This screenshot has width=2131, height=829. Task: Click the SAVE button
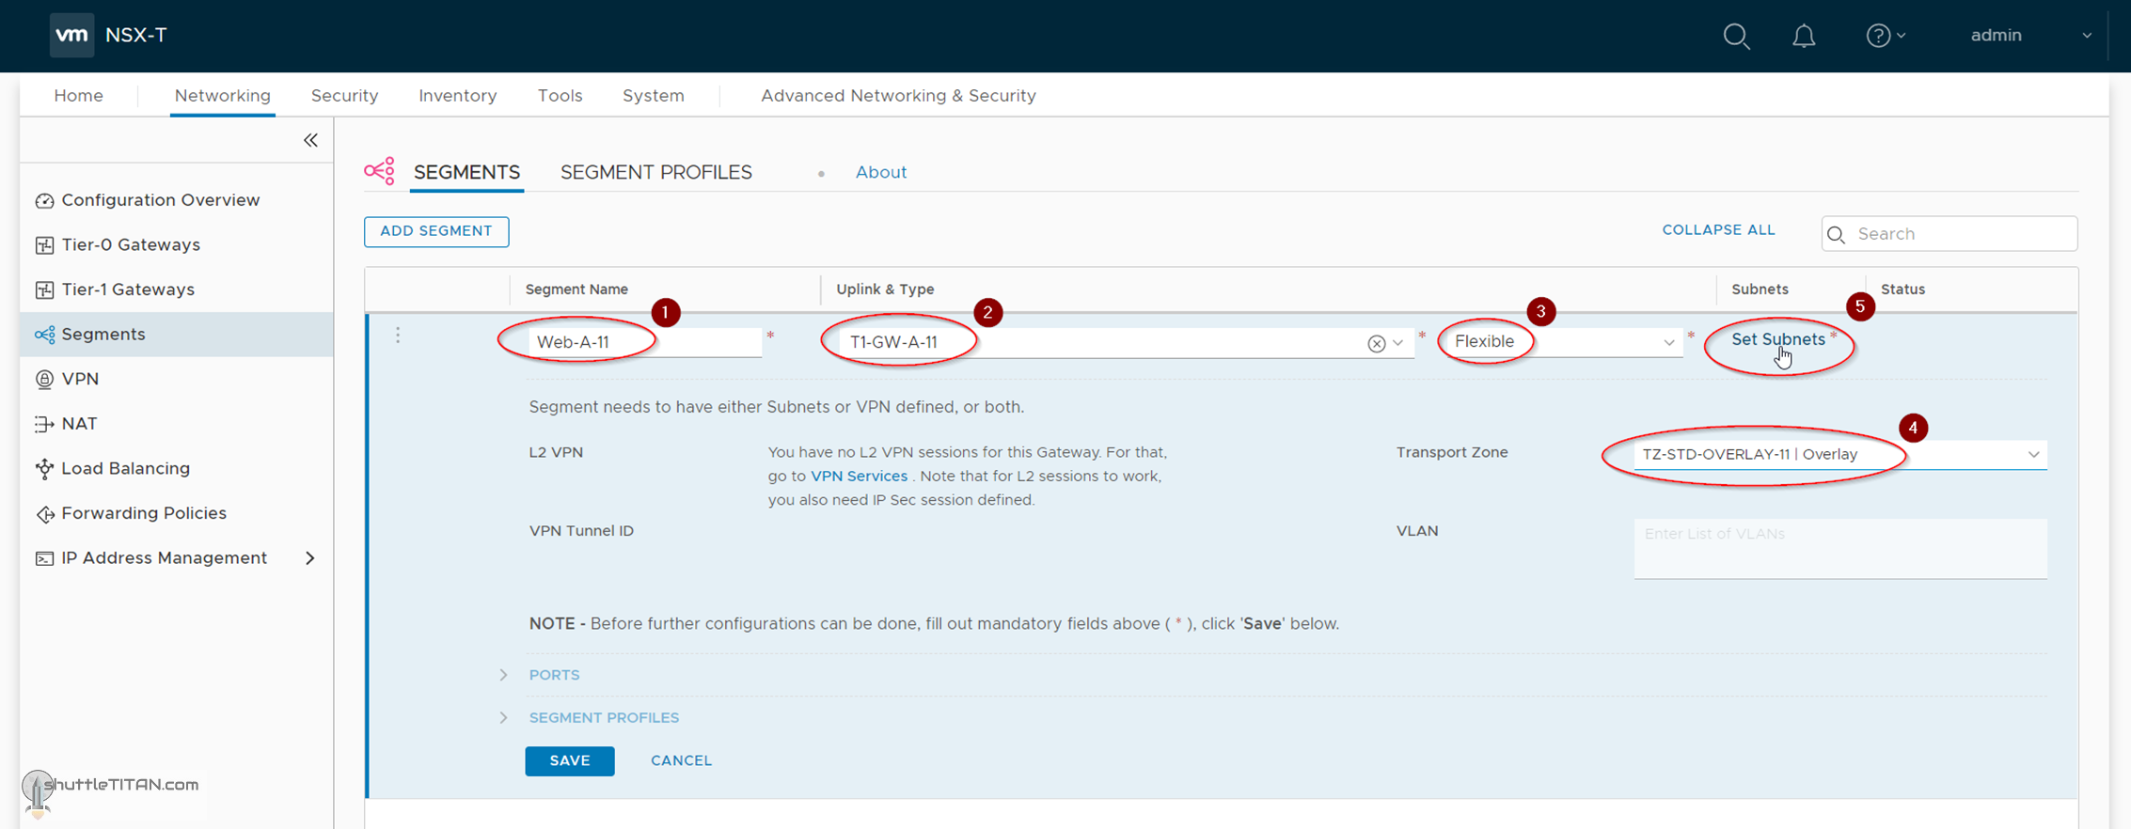[x=569, y=760]
